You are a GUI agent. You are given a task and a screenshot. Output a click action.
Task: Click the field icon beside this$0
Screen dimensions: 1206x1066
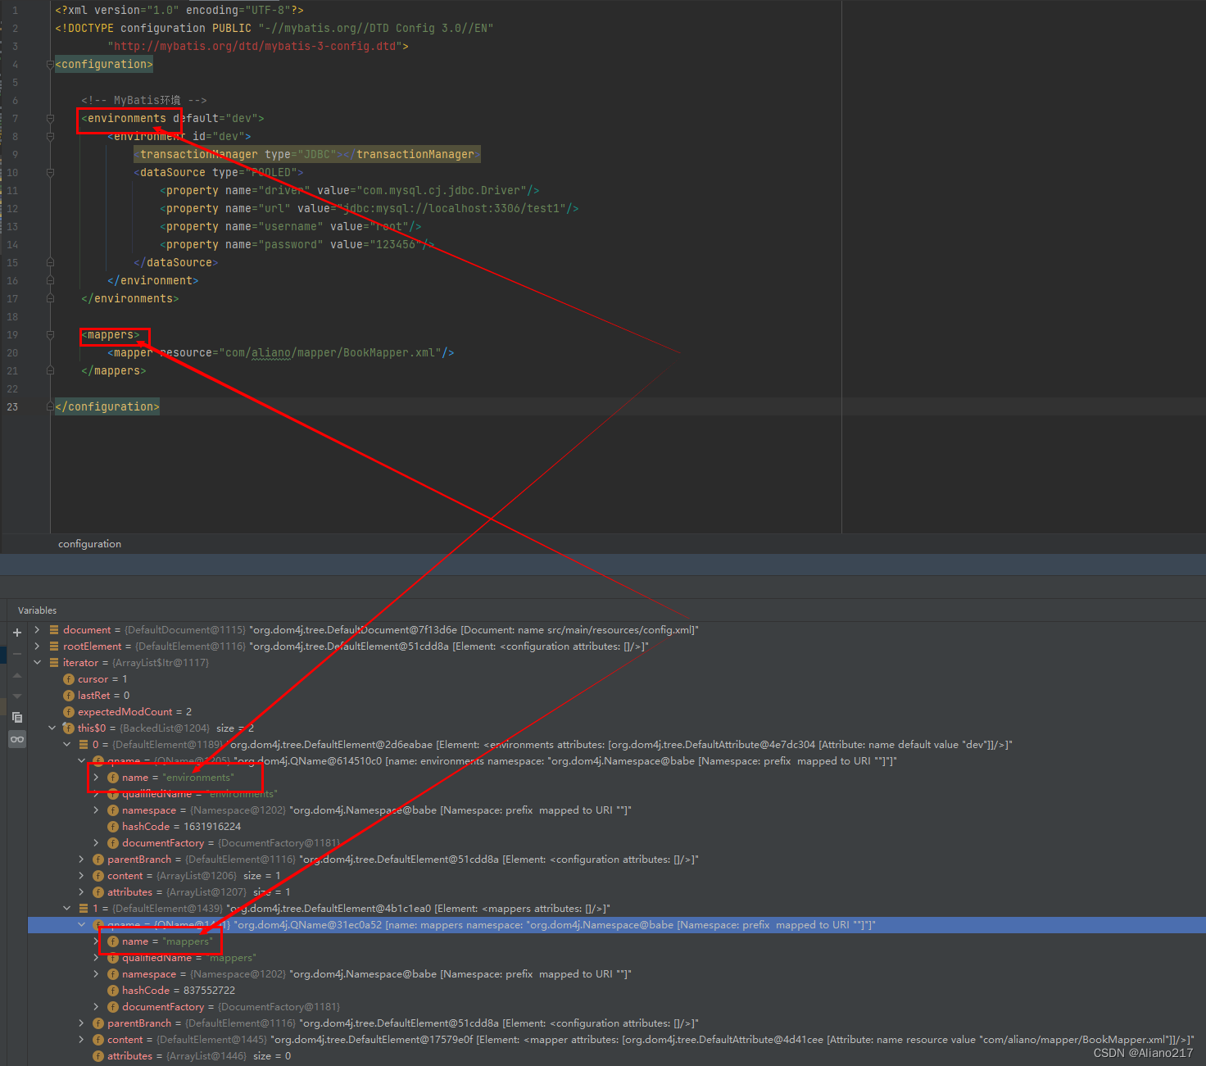(69, 728)
